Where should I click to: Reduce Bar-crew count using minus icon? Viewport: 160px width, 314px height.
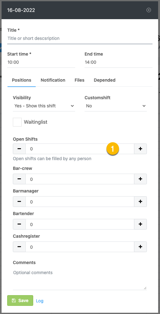[19, 179]
